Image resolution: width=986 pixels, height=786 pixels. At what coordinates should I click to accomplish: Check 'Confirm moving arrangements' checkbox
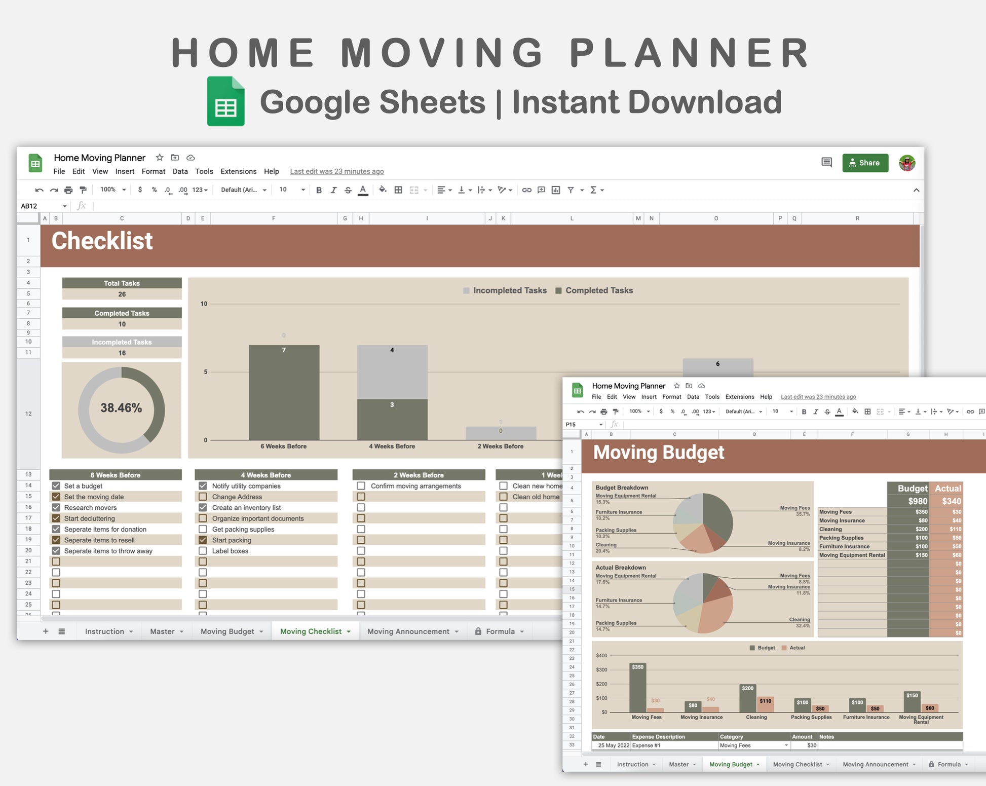(361, 486)
